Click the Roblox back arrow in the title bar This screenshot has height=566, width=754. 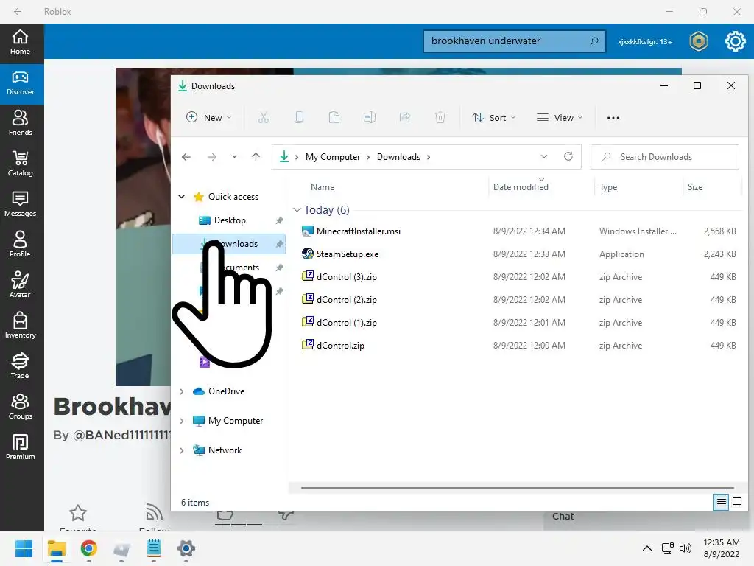18,11
